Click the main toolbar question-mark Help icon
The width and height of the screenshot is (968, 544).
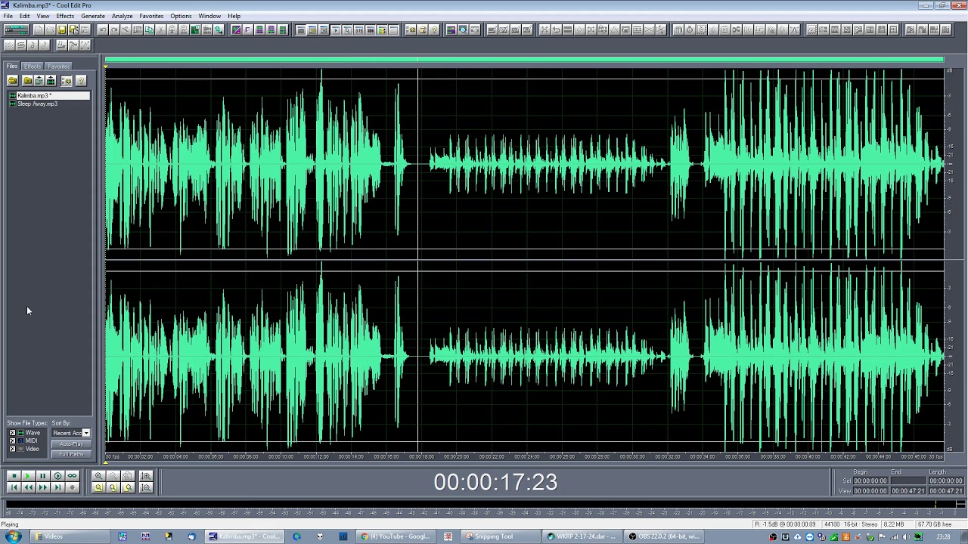coord(434,29)
